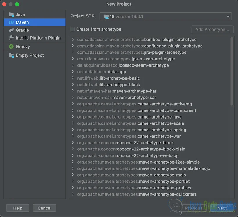Screen dimensions: 238x217
Task: Select maven-archetype-portlet row
Action: (x=150, y=181)
